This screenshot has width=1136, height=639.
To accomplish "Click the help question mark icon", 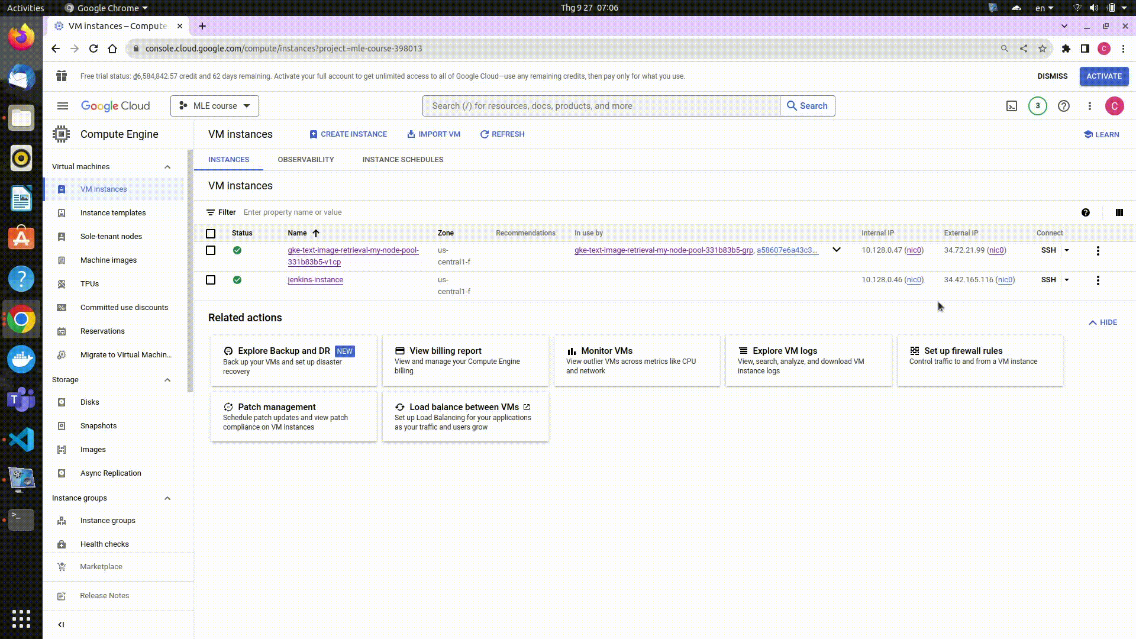I will pyautogui.click(x=1063, y=106).
